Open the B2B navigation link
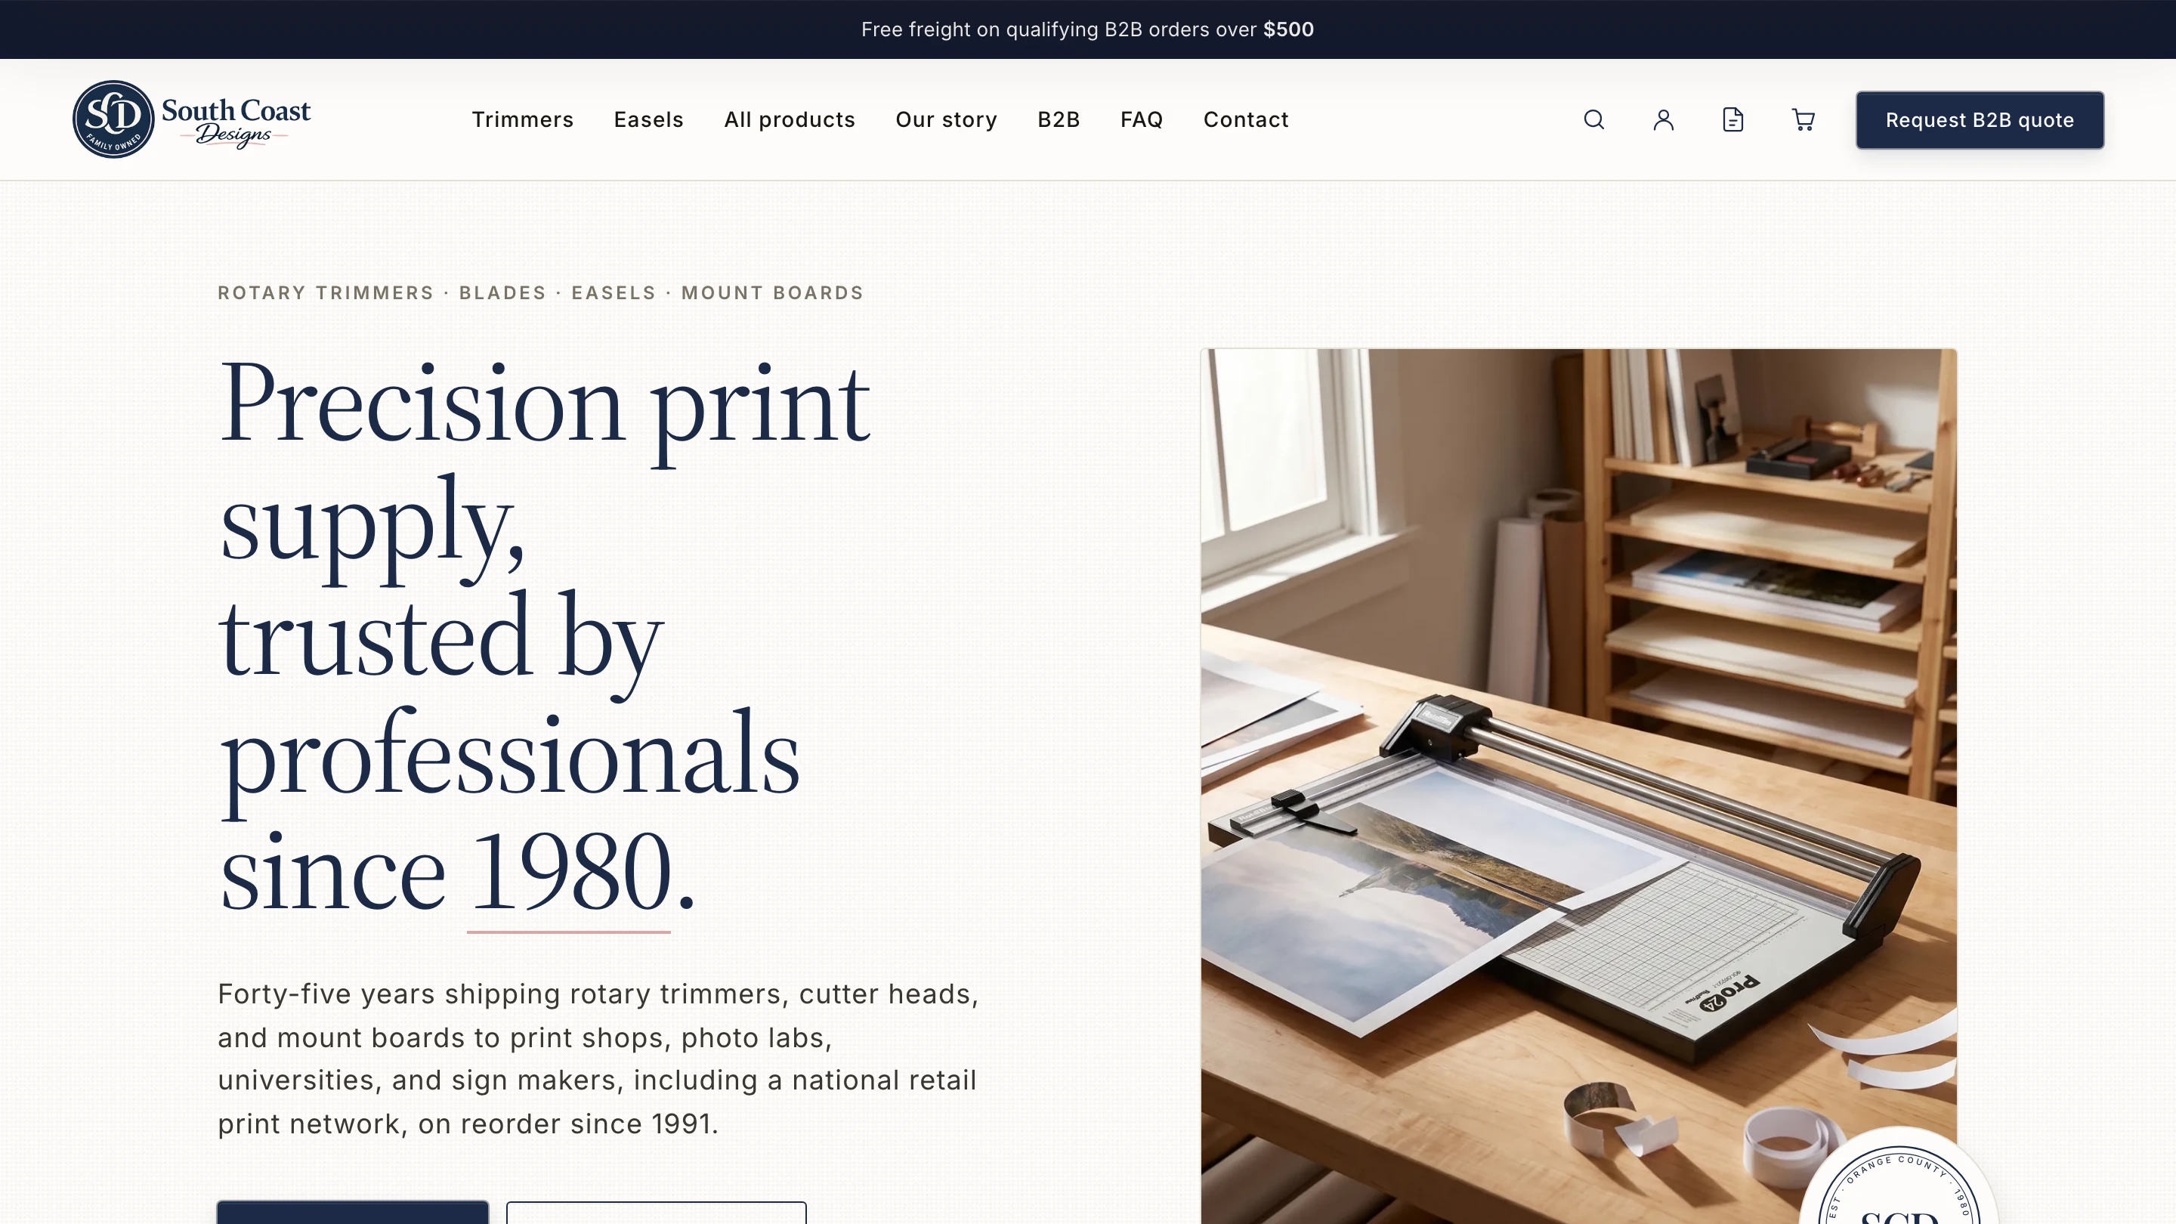 (x=1059, y=120)
